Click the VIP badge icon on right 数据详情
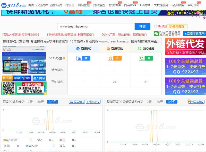The width and height of the screenshot is (206, 152). coord(189,101)
